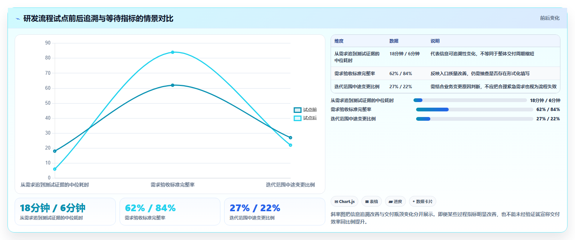Click the 试点后 data point at 6
Screen dimensions: 575x240
coord(55,169)
